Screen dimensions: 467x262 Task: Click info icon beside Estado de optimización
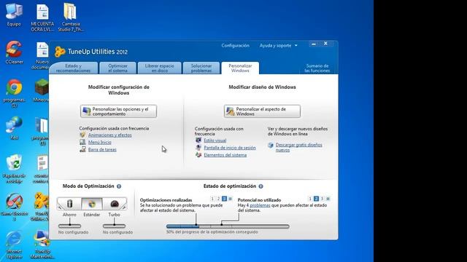(260, 186)
